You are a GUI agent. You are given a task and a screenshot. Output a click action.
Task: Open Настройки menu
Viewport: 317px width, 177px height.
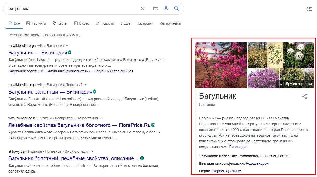pos(145,23)
